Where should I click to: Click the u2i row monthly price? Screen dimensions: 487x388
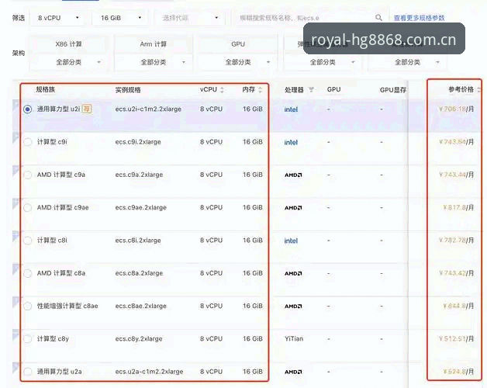456,109
